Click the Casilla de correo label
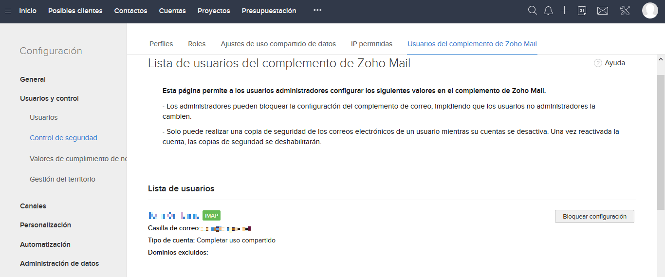This screenshot has width=665, height=277. pyautogui.click(x=174, y=228)
